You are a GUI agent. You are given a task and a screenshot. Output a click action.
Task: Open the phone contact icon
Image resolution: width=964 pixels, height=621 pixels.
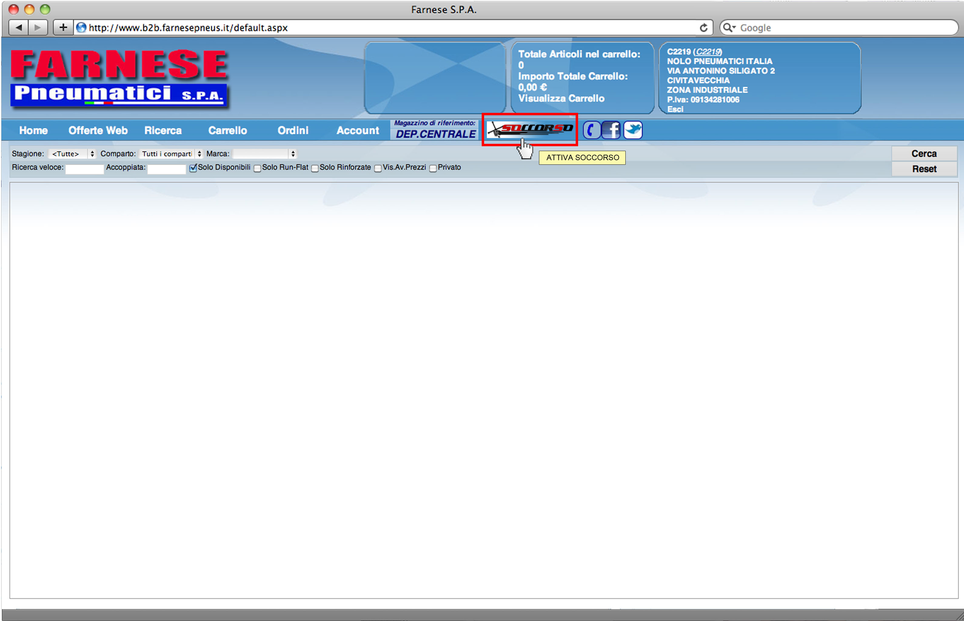pyautogui.click(x=591, y=130)
